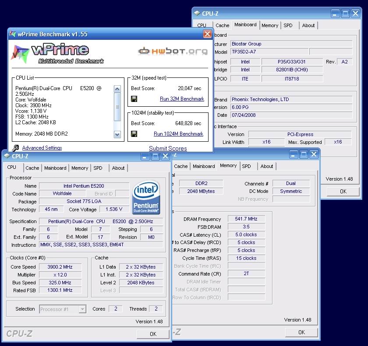The image size is (368, 346).
Task: Click BIOS Date value 07/24/2008
Action: pyautogui.click(x=291, y=115)
